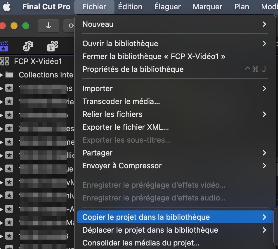Click the Apple logo menu

[x=7, y=7]
